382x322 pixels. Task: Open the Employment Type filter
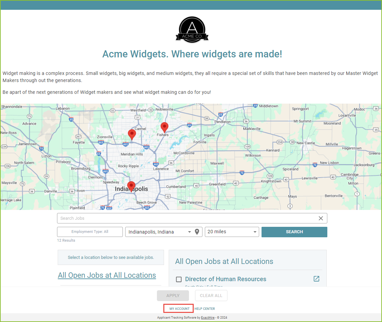[90, 232]
